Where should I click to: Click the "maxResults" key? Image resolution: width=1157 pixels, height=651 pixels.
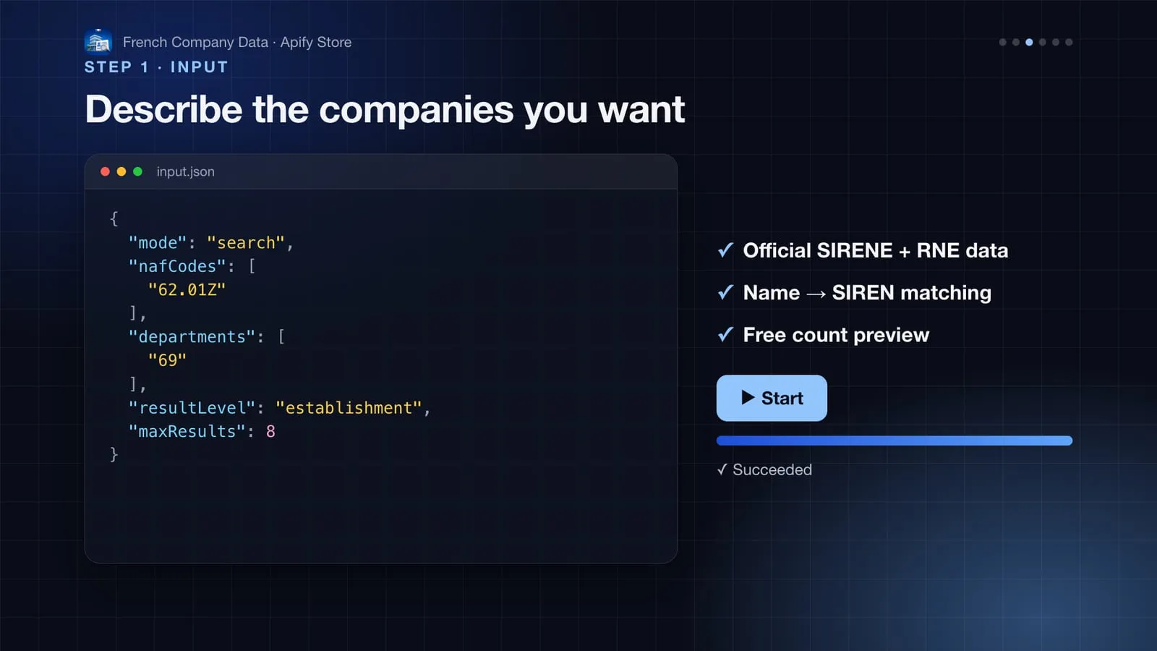(x=187, y=431)
